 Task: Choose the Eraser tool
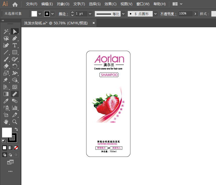(6, 66)
